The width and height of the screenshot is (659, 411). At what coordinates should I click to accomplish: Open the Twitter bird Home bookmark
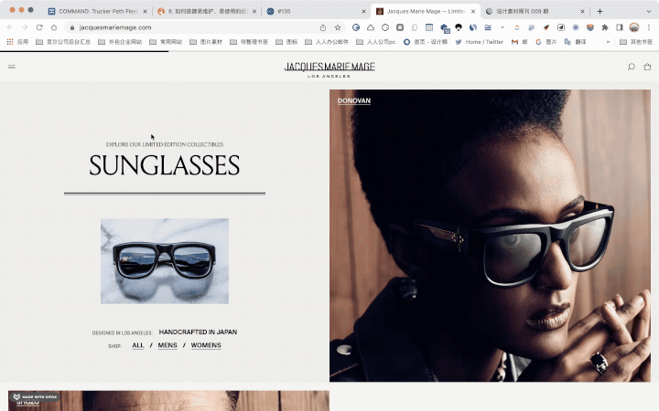479,42
